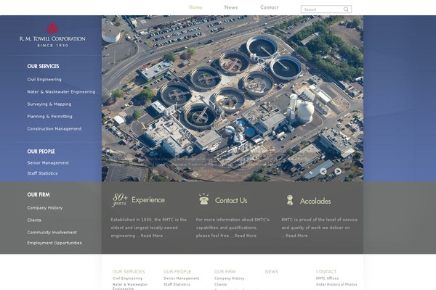Click the Accolades ribbon icon
Screen dimensions: 436x290
pyautogui.click(x=290, y=200)
